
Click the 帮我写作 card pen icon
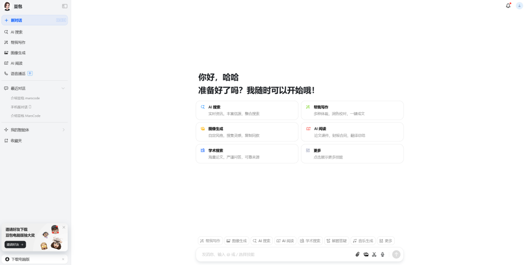point(308,107)
